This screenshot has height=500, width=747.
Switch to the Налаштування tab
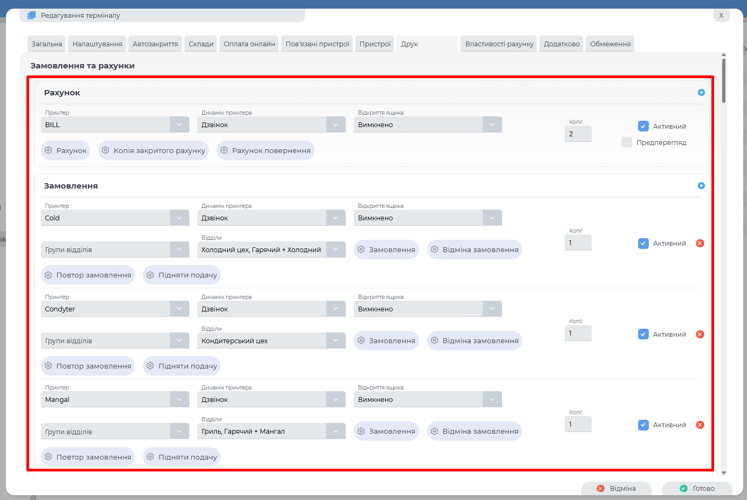pos(97,44)
